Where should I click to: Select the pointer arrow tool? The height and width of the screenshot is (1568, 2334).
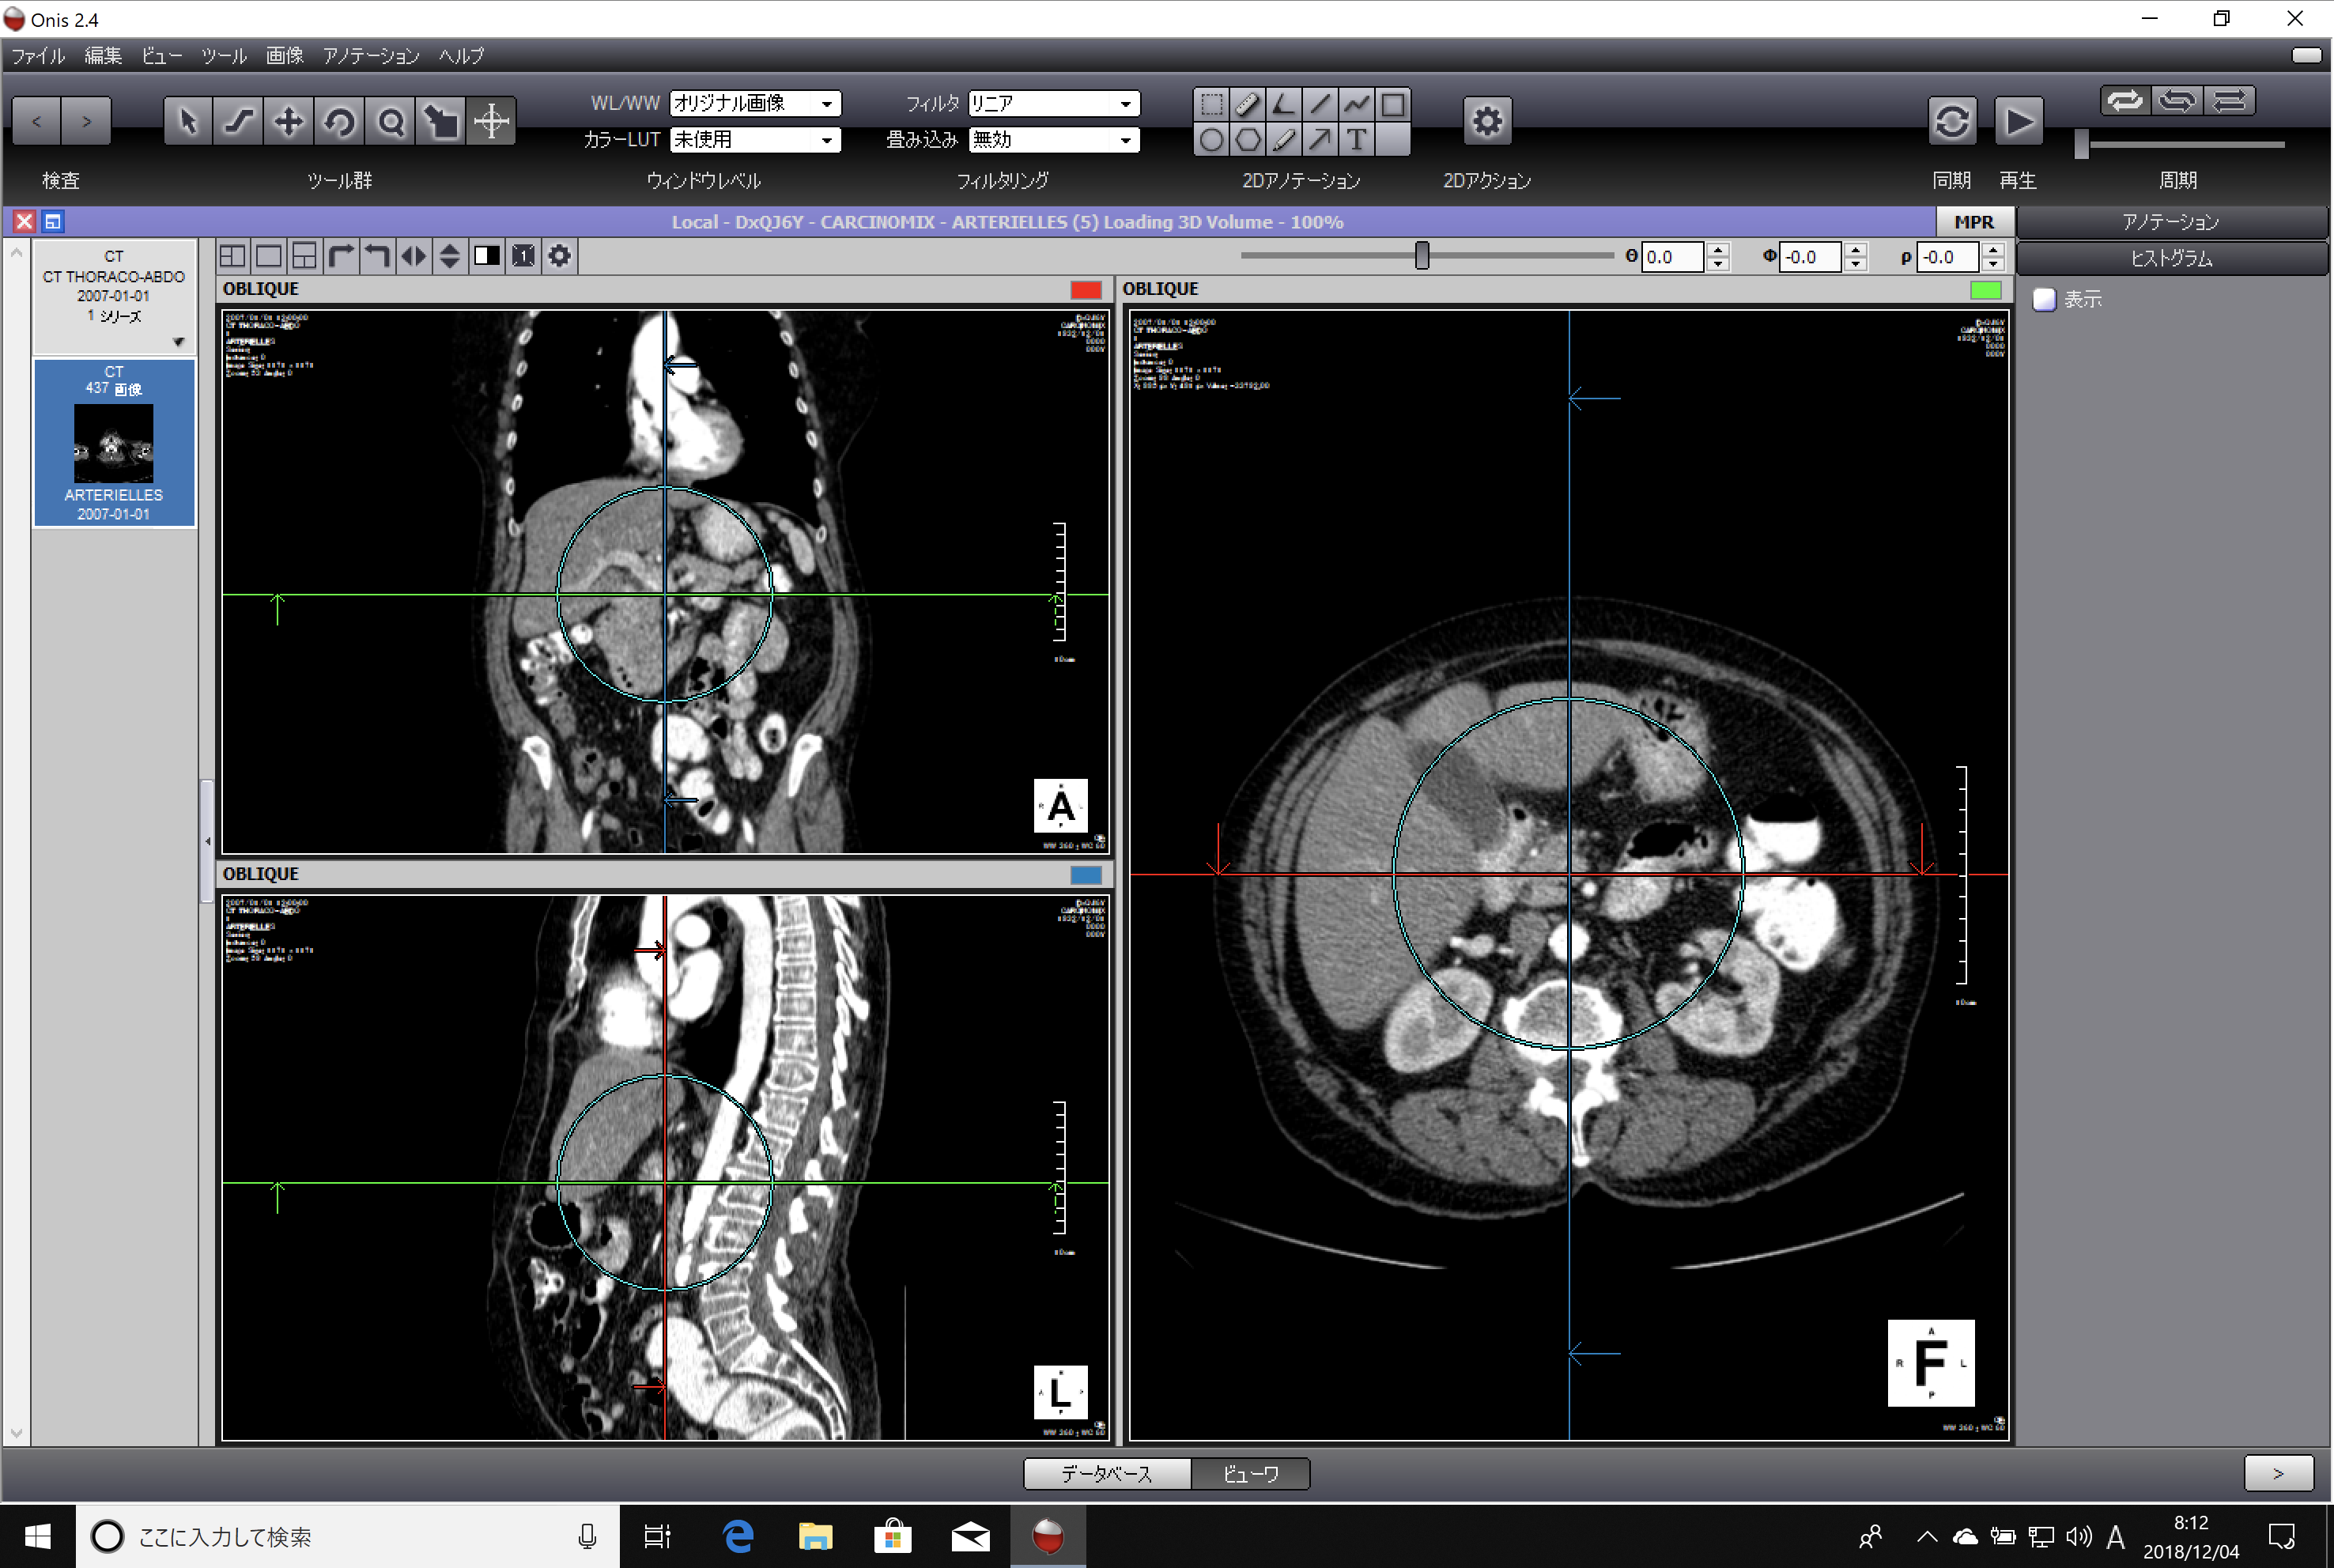point(187,122)
